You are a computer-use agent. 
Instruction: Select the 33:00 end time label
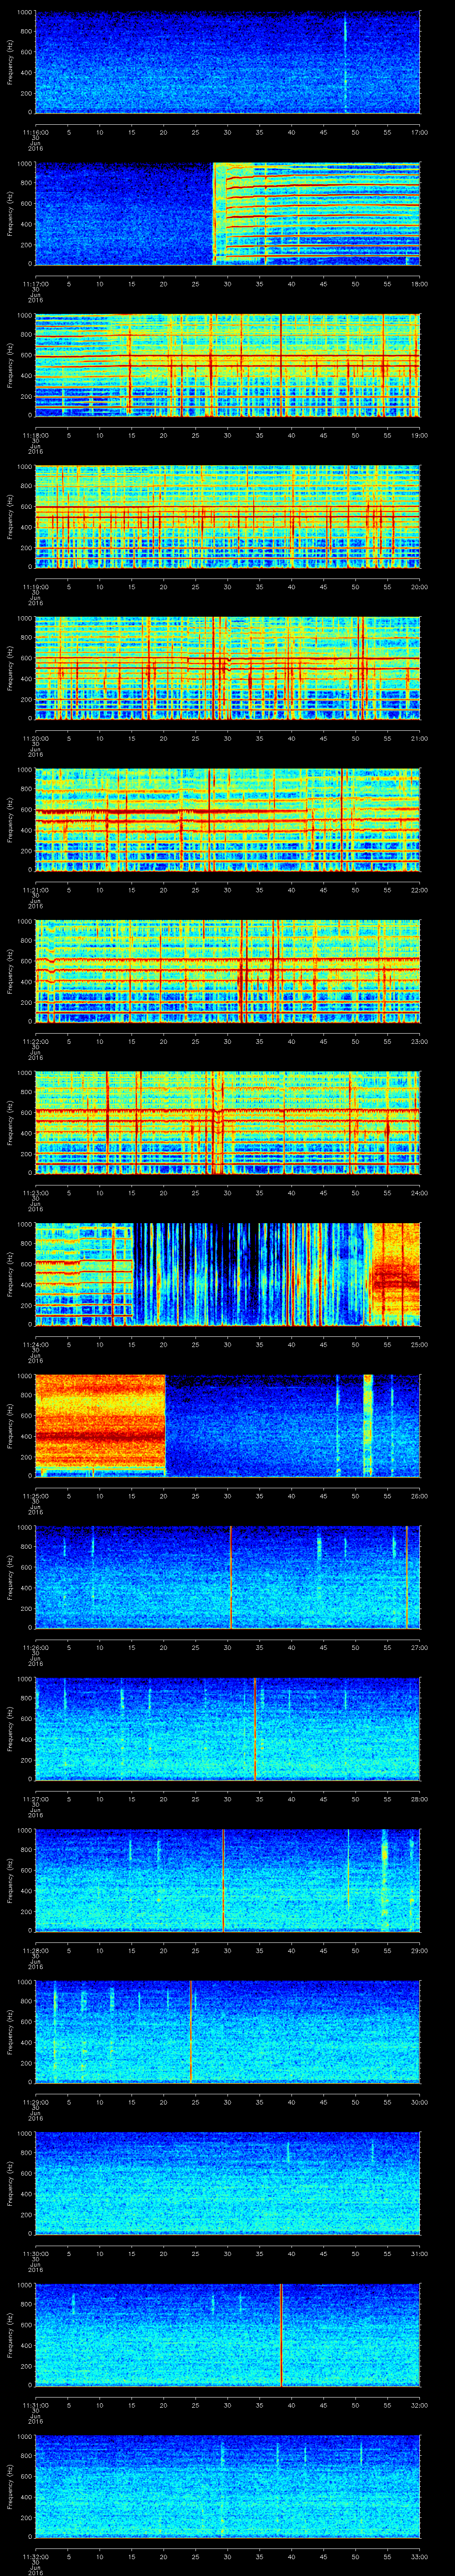(x=419, y=2556)
